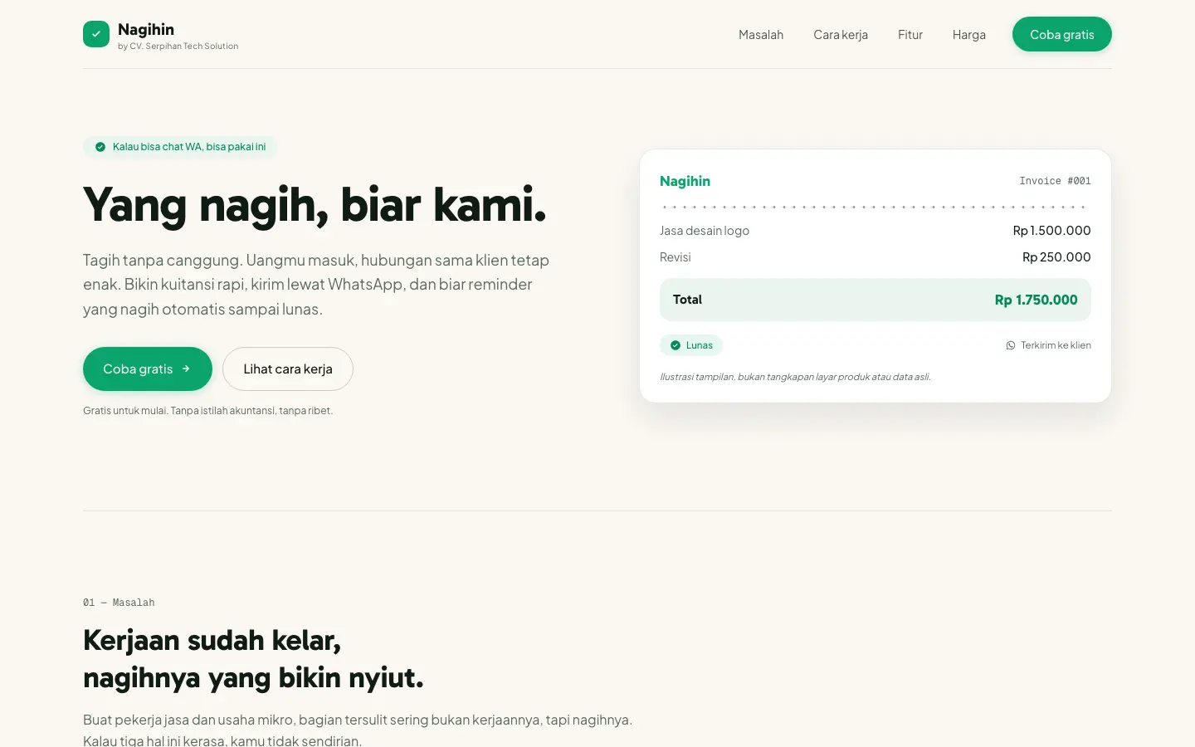The height and width of the screenshot is (747, 1195).
Task: Click the "01 — Masalah" section label
Action: (119, 603)
